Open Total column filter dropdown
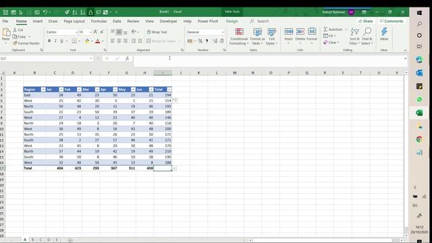 [x=169, y=90]
